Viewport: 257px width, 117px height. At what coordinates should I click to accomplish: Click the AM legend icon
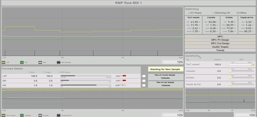(x=41, y=62)
